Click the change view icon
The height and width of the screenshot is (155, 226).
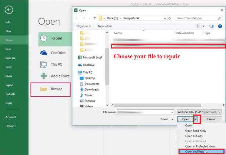click(199, 26)
